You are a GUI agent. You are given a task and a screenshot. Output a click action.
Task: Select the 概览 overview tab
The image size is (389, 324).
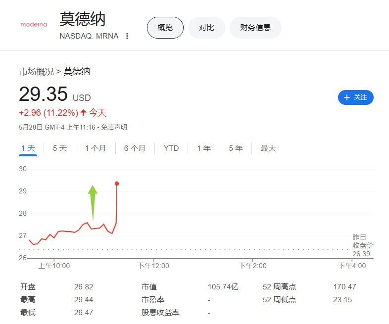165,28
